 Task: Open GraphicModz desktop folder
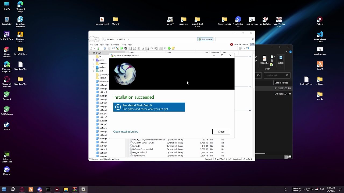224,21
